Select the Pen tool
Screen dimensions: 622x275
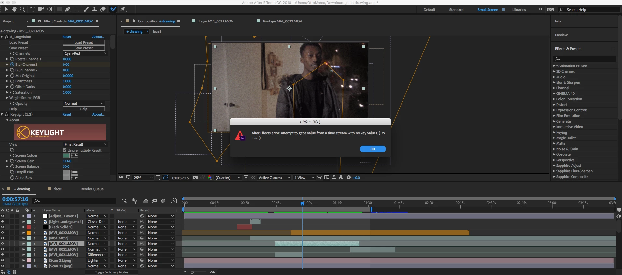68,9
